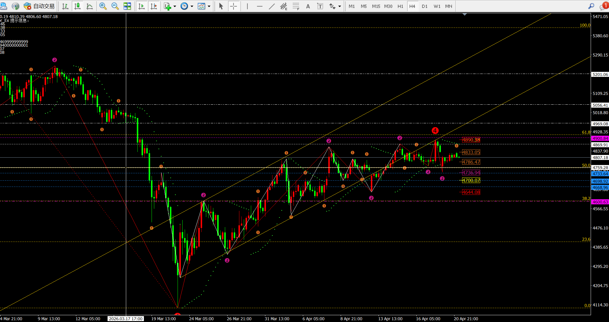
Task: Click the zoom in magnifier icon
Action: coord(103,6)
